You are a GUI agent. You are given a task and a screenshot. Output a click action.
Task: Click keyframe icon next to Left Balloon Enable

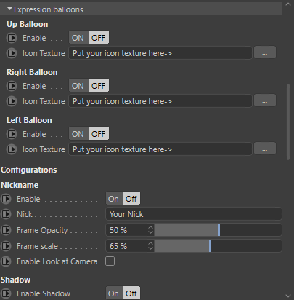click(x=12, y=134)
